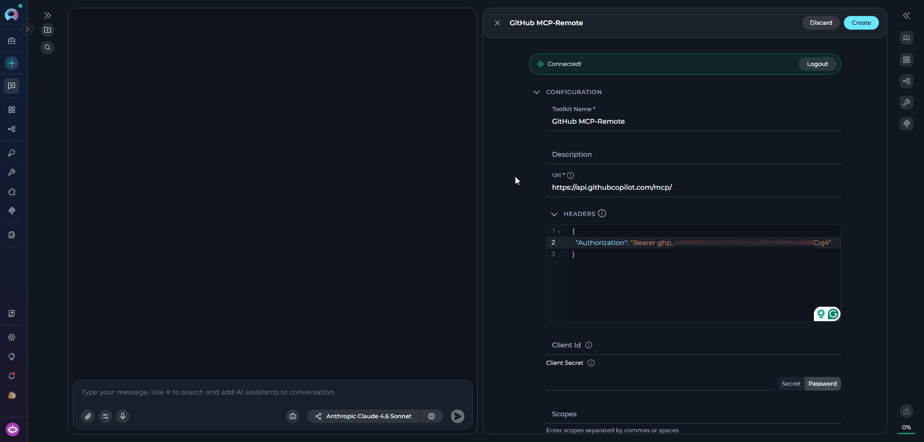Viewport: 924px width, 442px height.
Task: Click the app logo in the top-left corner
Action: click(12, 14)
